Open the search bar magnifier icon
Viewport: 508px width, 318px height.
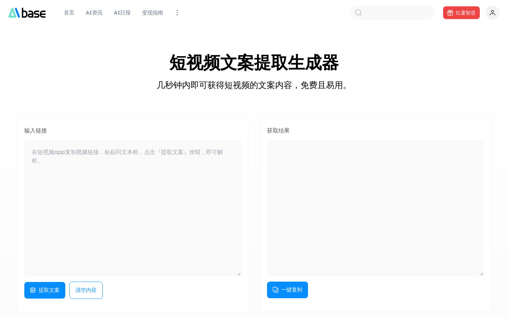pos(358,13)
